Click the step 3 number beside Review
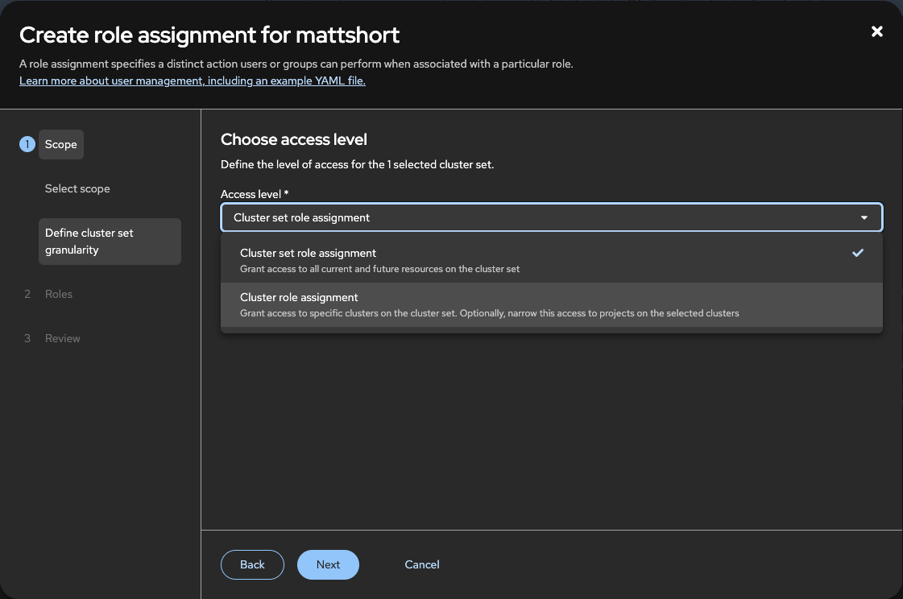This screenshot has height=599, width=903. coord(27,338)
